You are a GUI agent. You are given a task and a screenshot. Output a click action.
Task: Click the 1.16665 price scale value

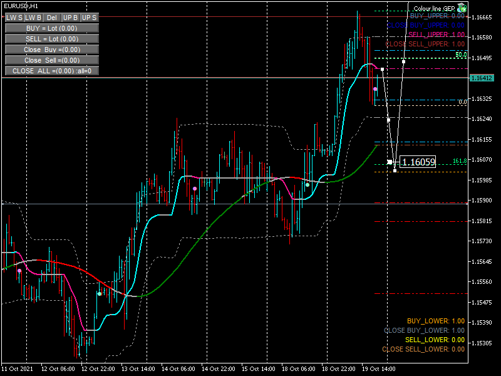coord(482,18)
